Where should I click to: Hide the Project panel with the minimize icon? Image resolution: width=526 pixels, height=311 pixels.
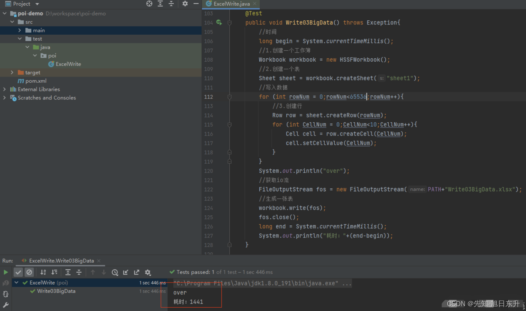pyautogui.click(x=196, y=4)
